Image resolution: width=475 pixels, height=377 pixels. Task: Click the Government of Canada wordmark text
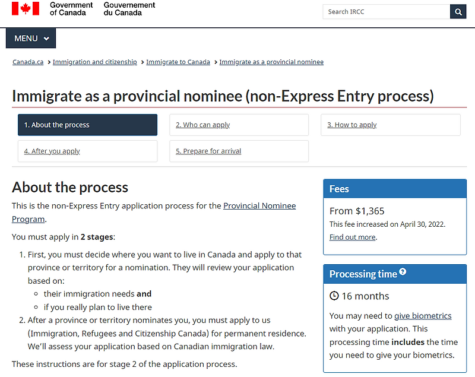coord(71,9)
